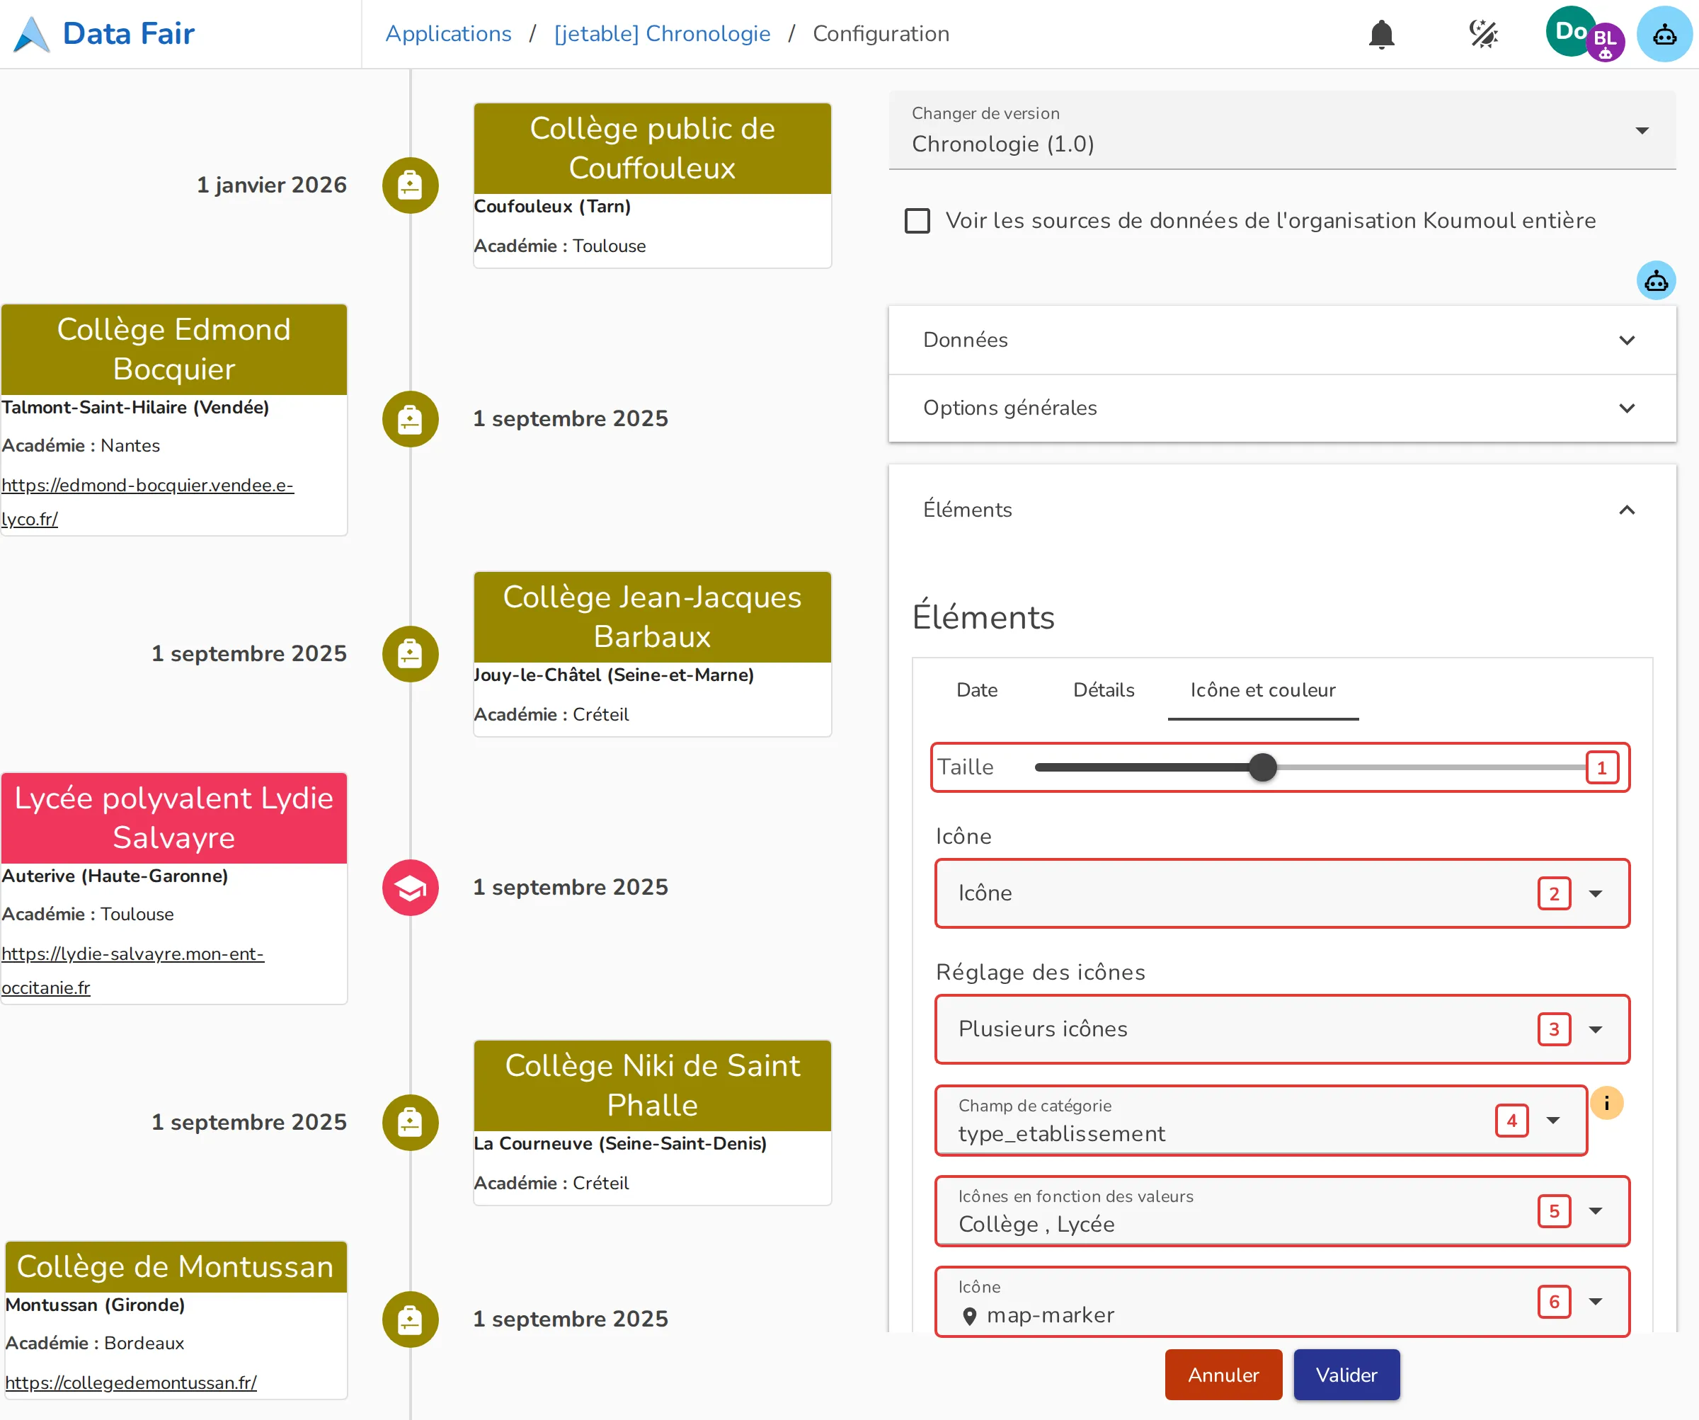Open the Changer de version dropdown
The width and height of the screenshot is (1699, 1420).
(x=1281, y=130)
